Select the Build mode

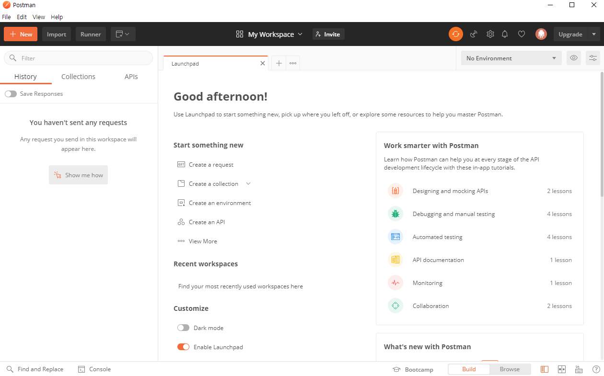tap(469, 369)
